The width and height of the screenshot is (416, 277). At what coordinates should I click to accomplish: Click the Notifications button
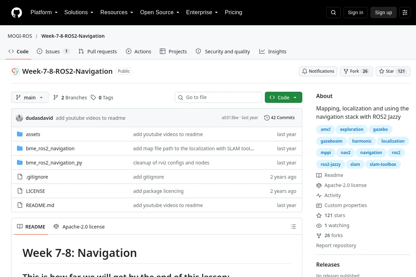[x=318, y=71]
